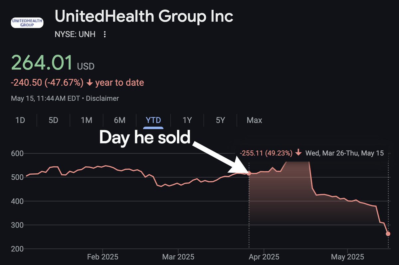The height and width of the screenshot is (265, 399).
Task: Click the UnitedHealth Group logo
Action: pyautogui.click(x=27, y=22)
